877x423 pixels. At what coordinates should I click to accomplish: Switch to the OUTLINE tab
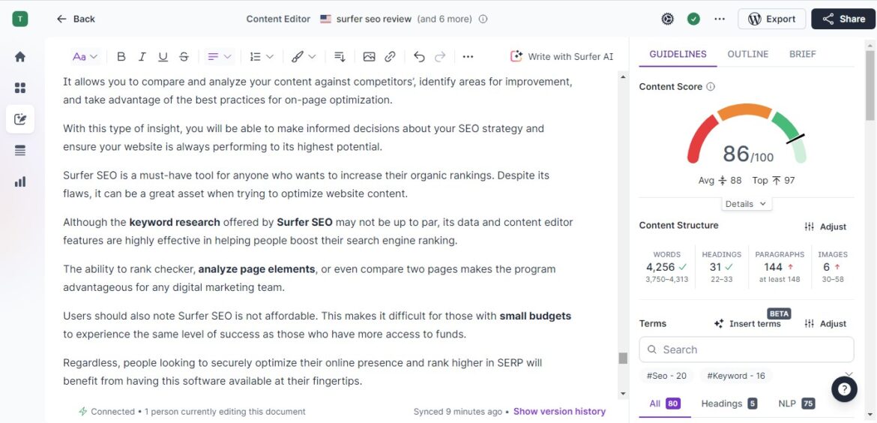pos(748,54)
